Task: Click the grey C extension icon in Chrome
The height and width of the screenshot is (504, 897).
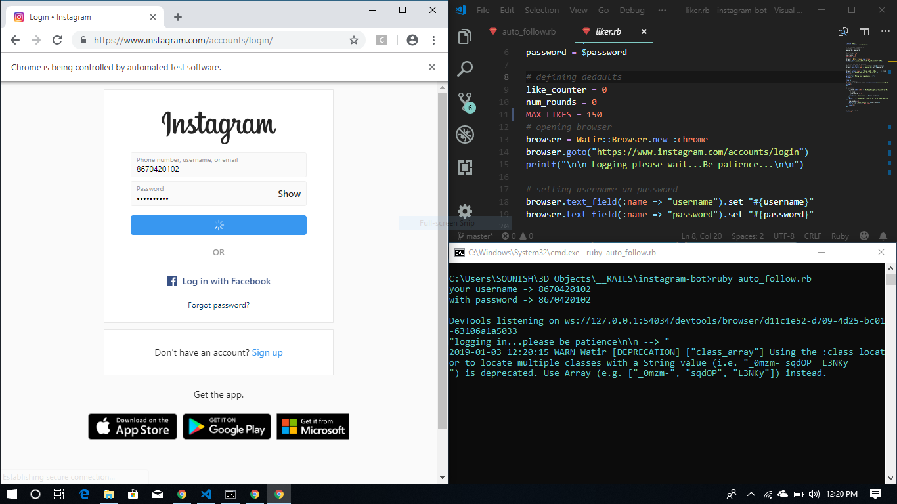Action: coord(382,40)
